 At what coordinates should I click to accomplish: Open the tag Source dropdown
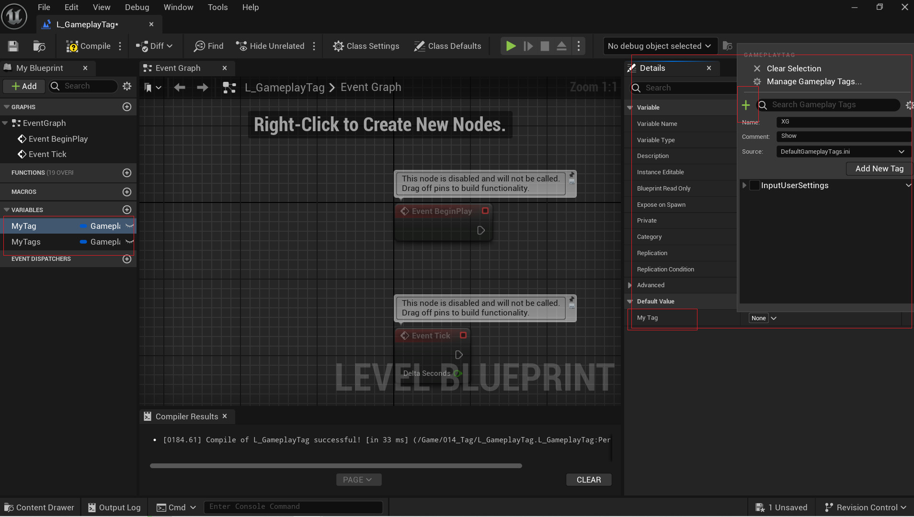(x=844, y=152)
